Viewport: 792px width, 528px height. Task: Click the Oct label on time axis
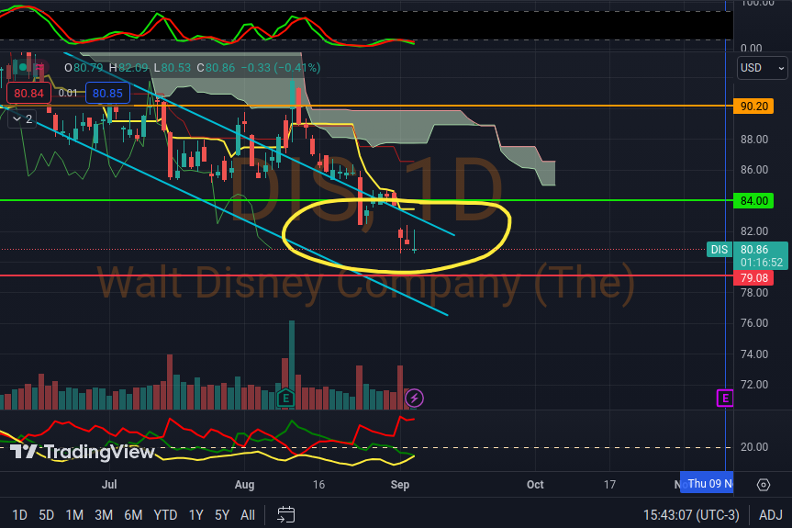535,485
